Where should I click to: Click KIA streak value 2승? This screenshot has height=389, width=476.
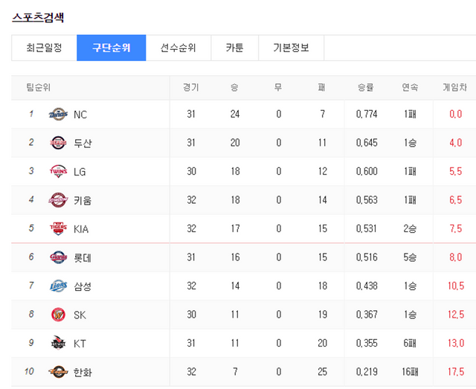tap(410, 228)
